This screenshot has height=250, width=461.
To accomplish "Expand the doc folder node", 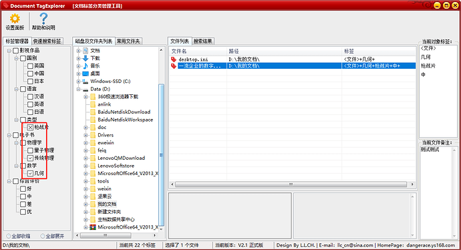I will 86,128.
